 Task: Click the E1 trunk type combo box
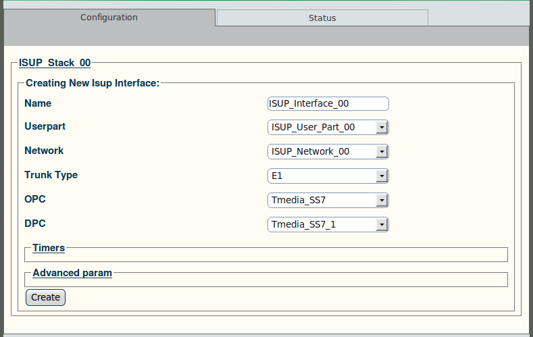coord(328,176)
